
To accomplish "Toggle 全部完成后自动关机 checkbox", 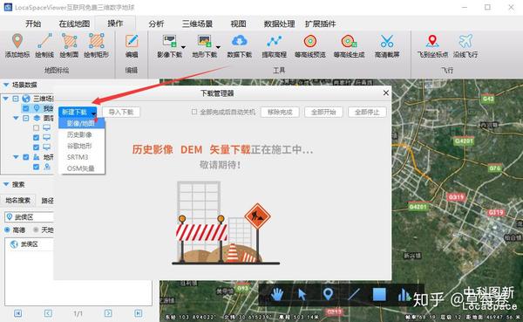I will 194,112.
